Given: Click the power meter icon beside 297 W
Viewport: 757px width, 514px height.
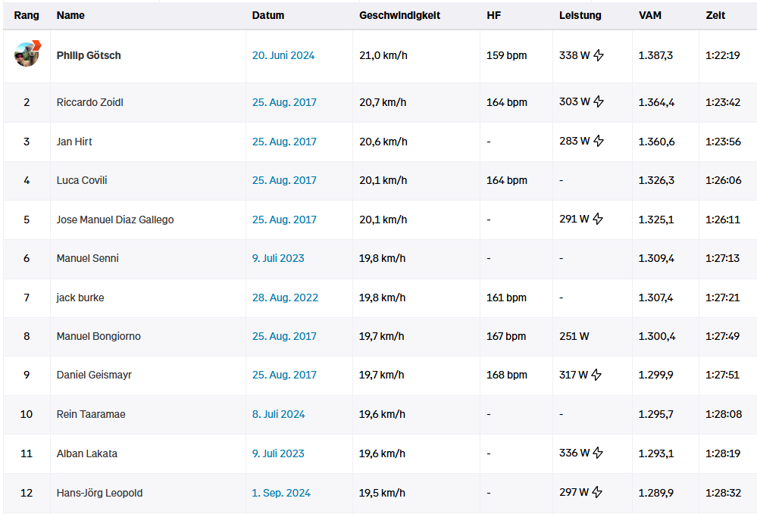Looking at the screenshot, I should (x=599, y=493).
